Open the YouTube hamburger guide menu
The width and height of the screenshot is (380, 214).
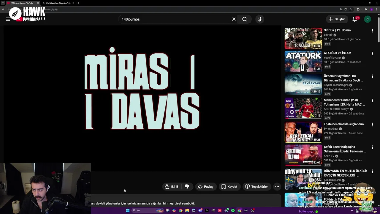tap(8, 19)
